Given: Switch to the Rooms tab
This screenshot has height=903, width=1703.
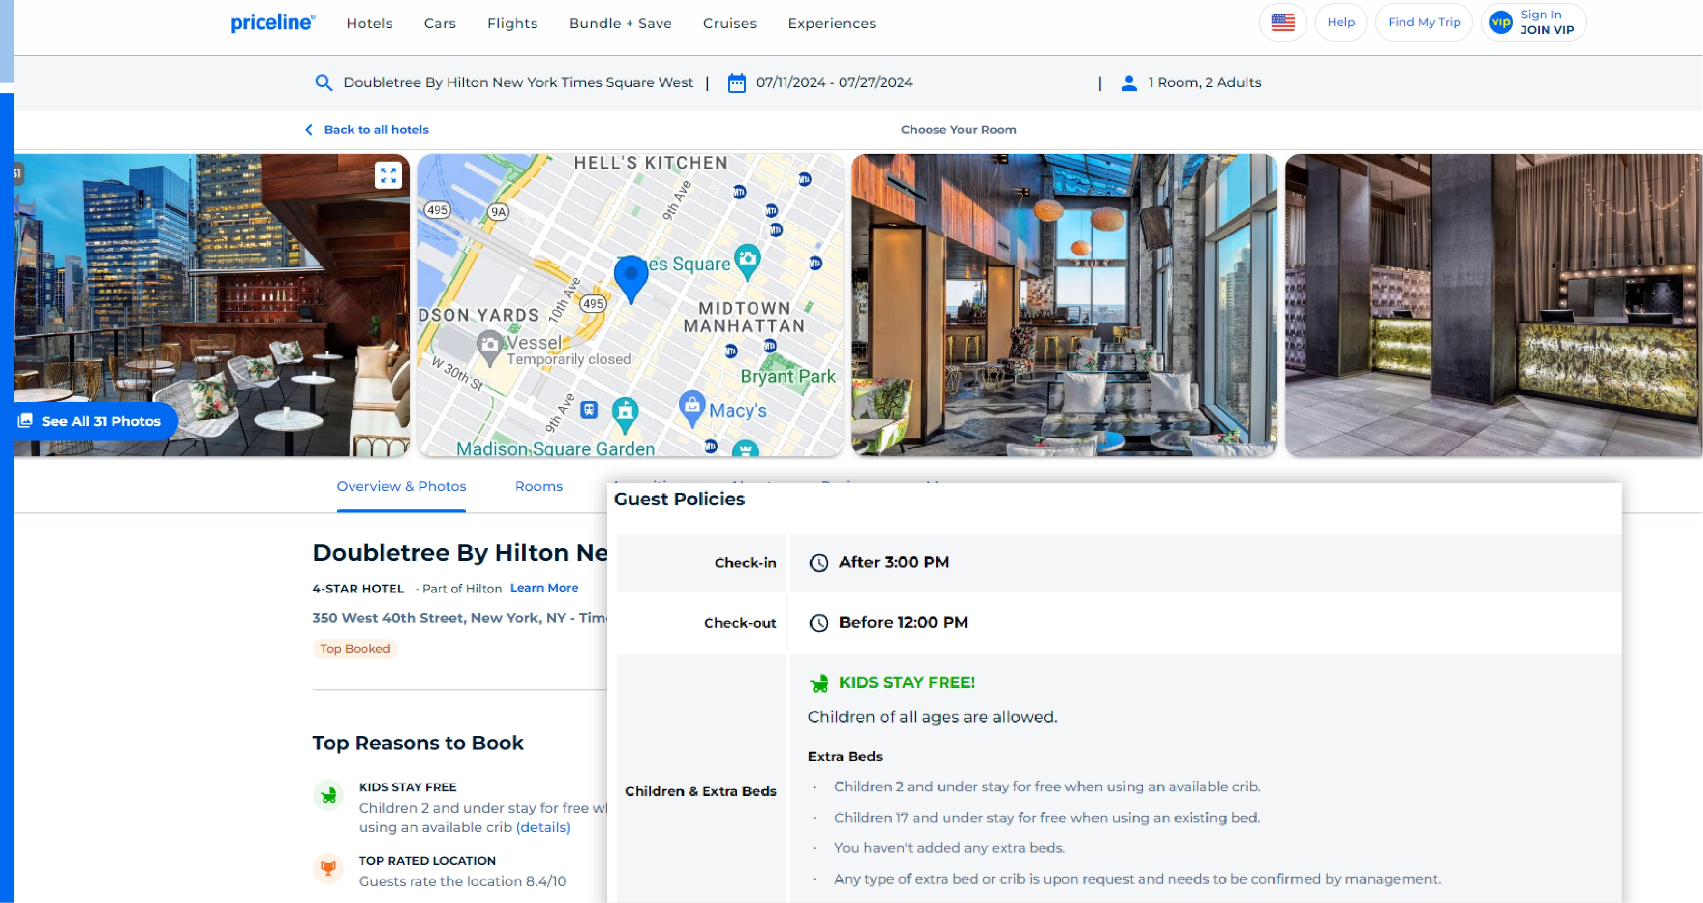Looking at the screenshot, I should (538, 486).
